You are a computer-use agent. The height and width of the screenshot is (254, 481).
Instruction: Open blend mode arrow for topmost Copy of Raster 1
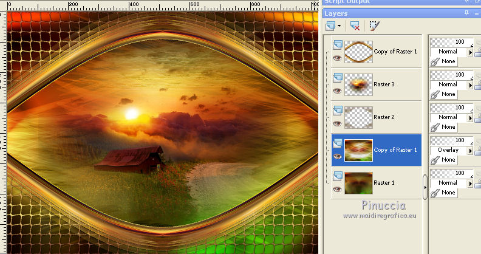470,52
